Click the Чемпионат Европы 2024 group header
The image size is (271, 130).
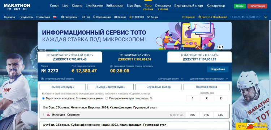(100, 108)
